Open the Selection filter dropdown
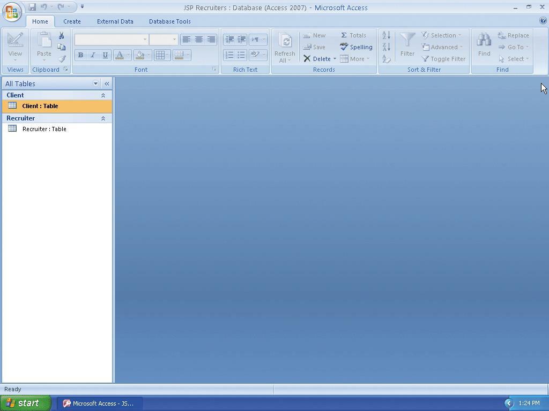 pos(442,35)
